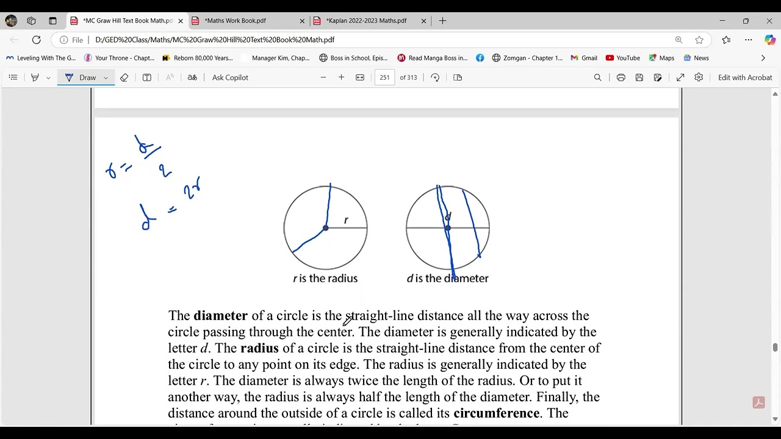
Task: Refresh the current page
Action: tap(37, 40)
